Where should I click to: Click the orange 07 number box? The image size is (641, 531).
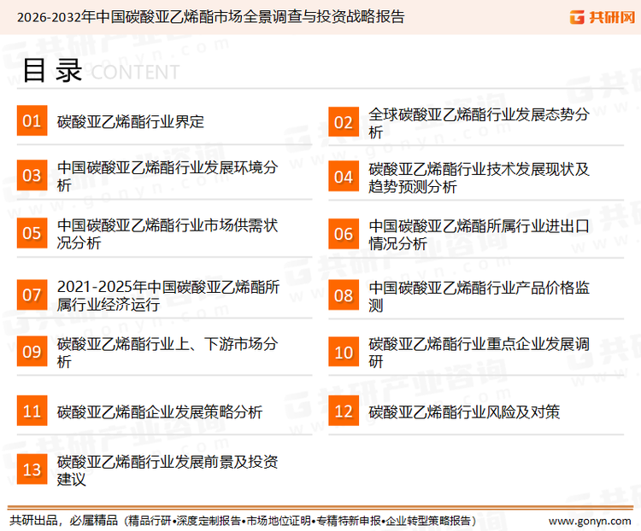[x=32, y=295]
